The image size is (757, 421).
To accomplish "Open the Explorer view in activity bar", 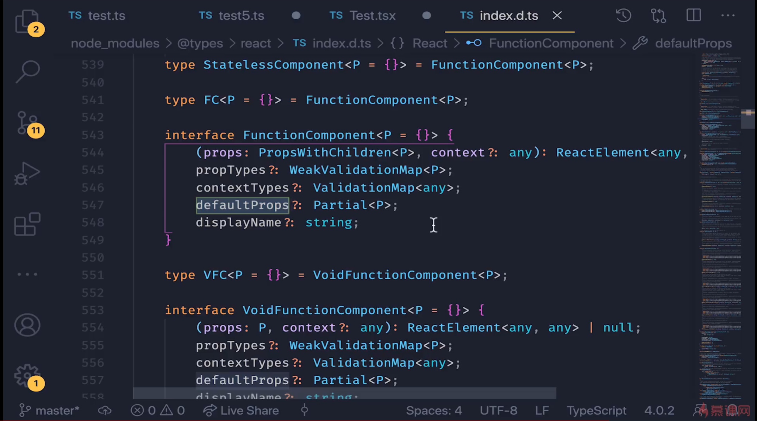I will (x=27, y=21).
